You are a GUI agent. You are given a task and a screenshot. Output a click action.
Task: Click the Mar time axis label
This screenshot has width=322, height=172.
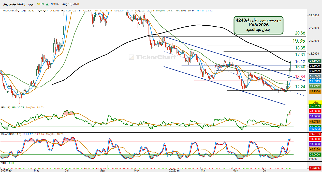tap(204, 170)
